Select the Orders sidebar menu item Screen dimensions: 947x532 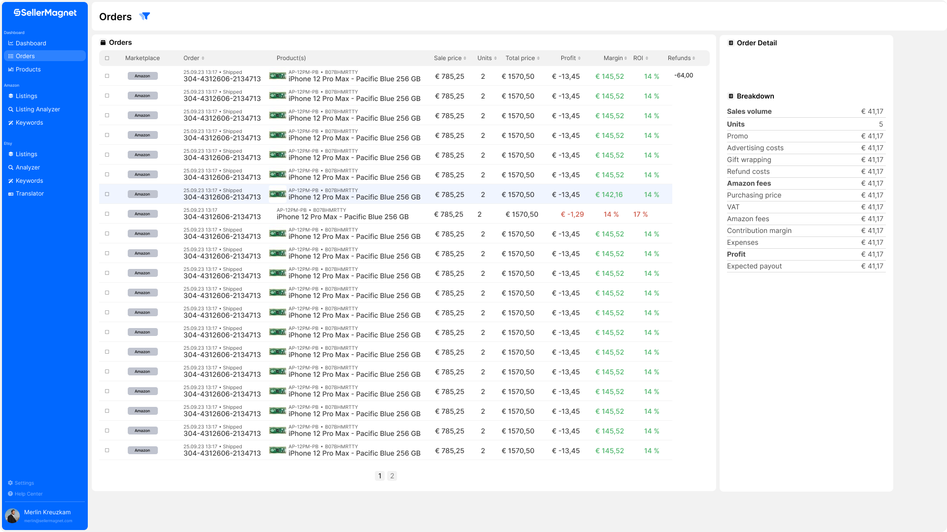(25, 56)
